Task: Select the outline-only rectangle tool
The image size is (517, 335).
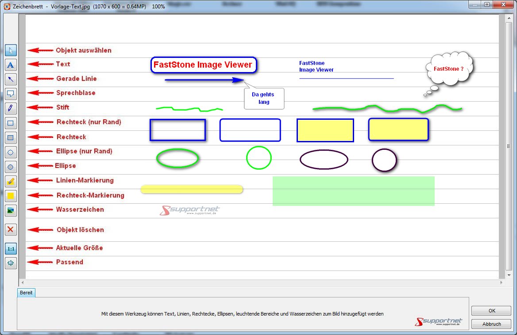Action: click(11, 123)
